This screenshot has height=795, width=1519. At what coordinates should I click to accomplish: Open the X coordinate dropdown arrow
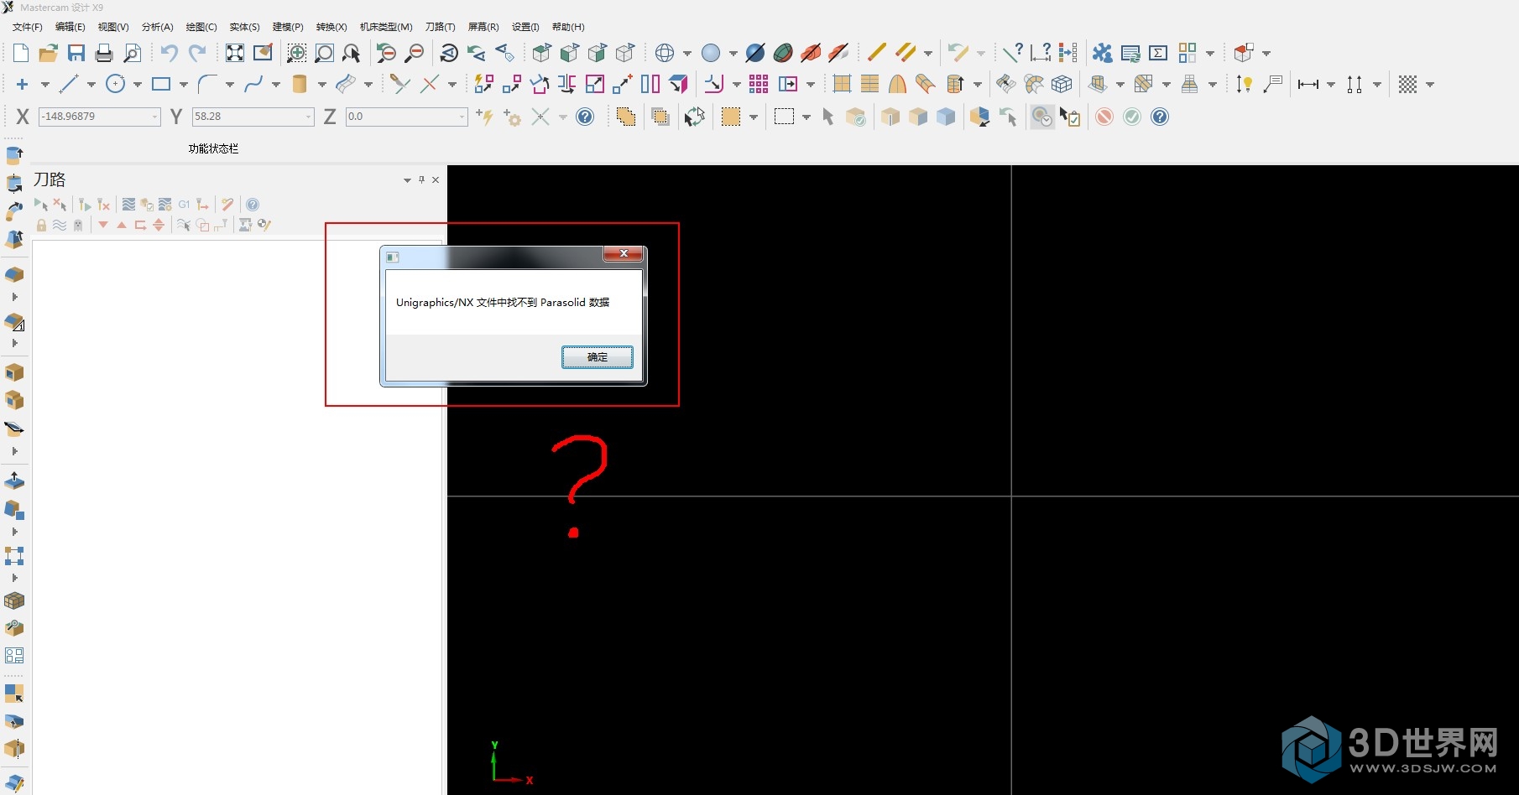coord(154,117)
